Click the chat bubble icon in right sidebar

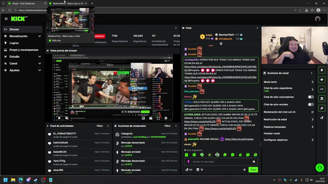click(322, 79)
